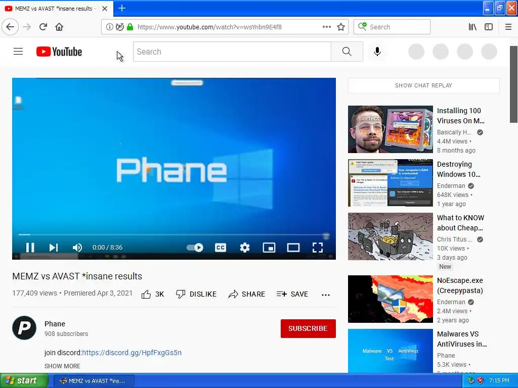Click the page vertical scrollbar
518x388 pixels.
pos(513,84)
